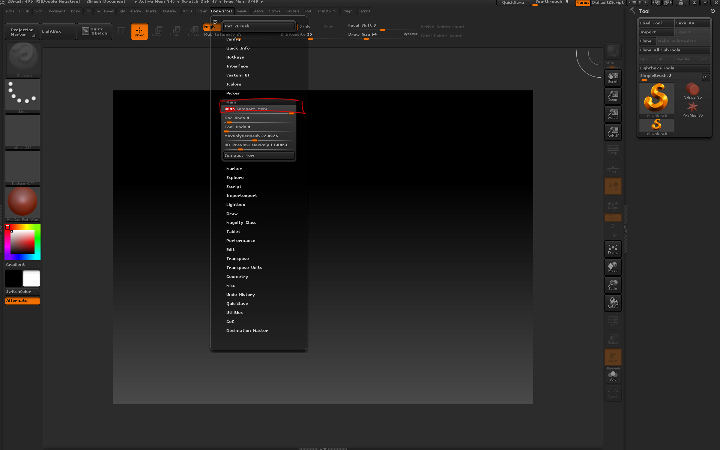This screenshot has height=450, width=720.
Task: Adjust the MaxPolyPerMesh slider
Action: [259, 137]
